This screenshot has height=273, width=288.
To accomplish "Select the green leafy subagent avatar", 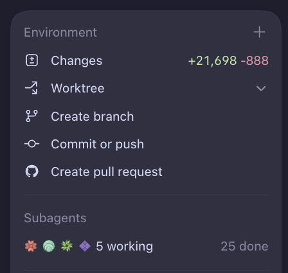I will (x=67, y=246).
